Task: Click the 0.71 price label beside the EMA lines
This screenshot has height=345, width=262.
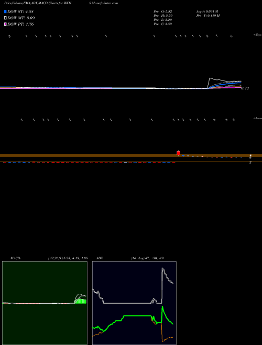Action: tap(245, 88)
